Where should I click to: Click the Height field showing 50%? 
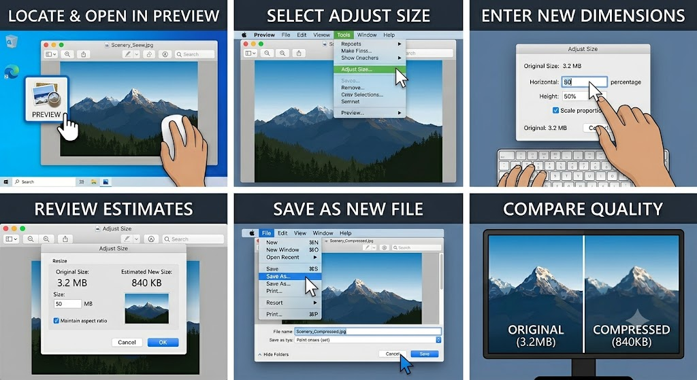point(584,96)
